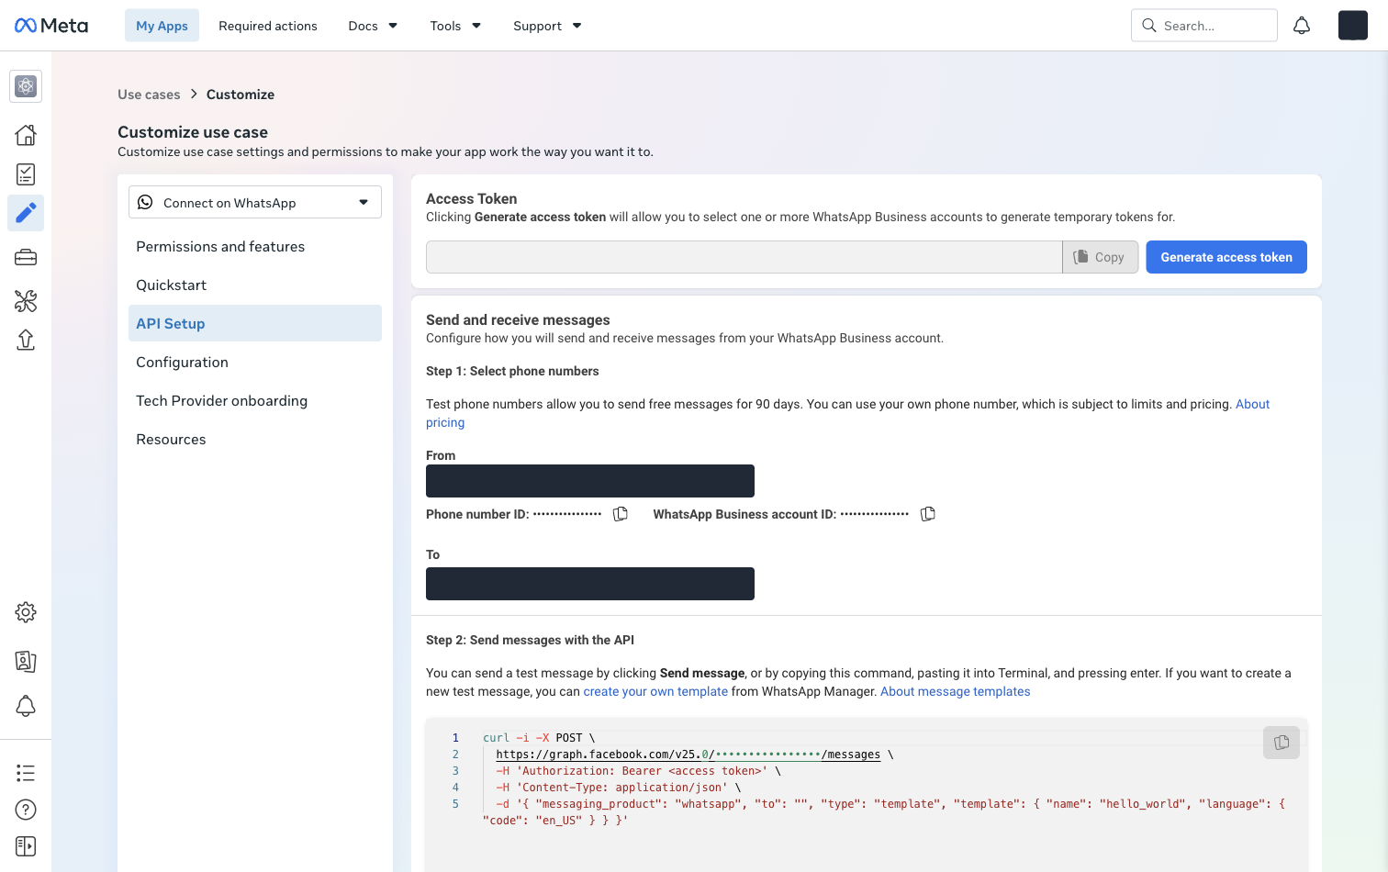
Task: Open the alerts bell in the sidebar
Action: pos(26,706)
